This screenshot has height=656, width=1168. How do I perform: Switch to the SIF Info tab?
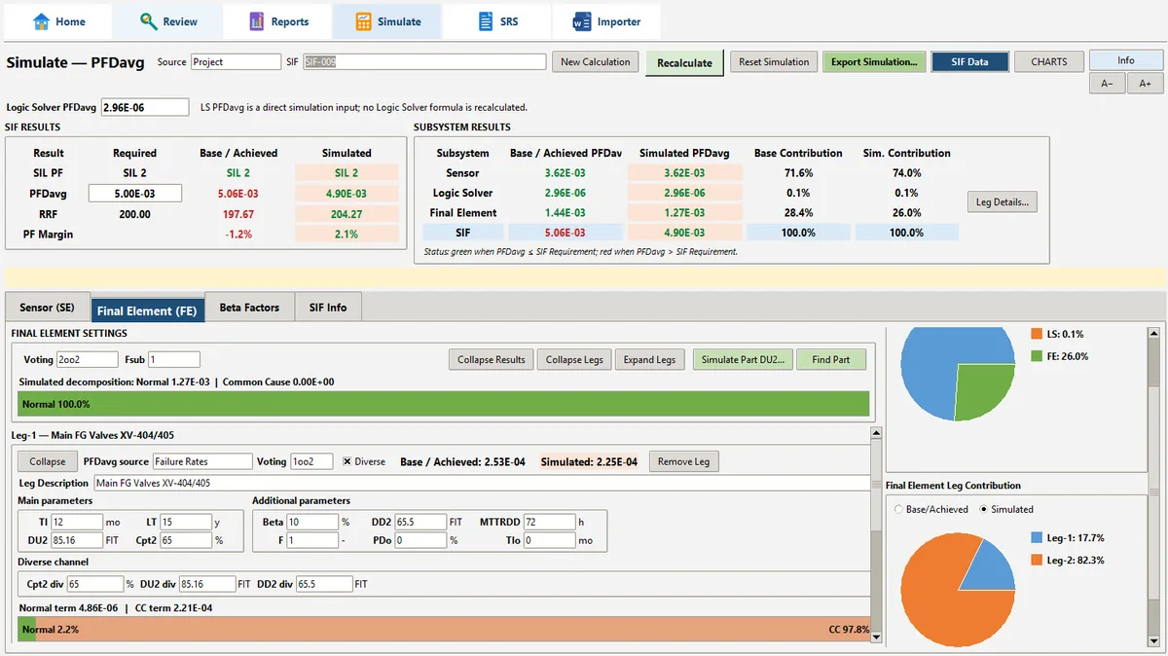tap(328, 308)
